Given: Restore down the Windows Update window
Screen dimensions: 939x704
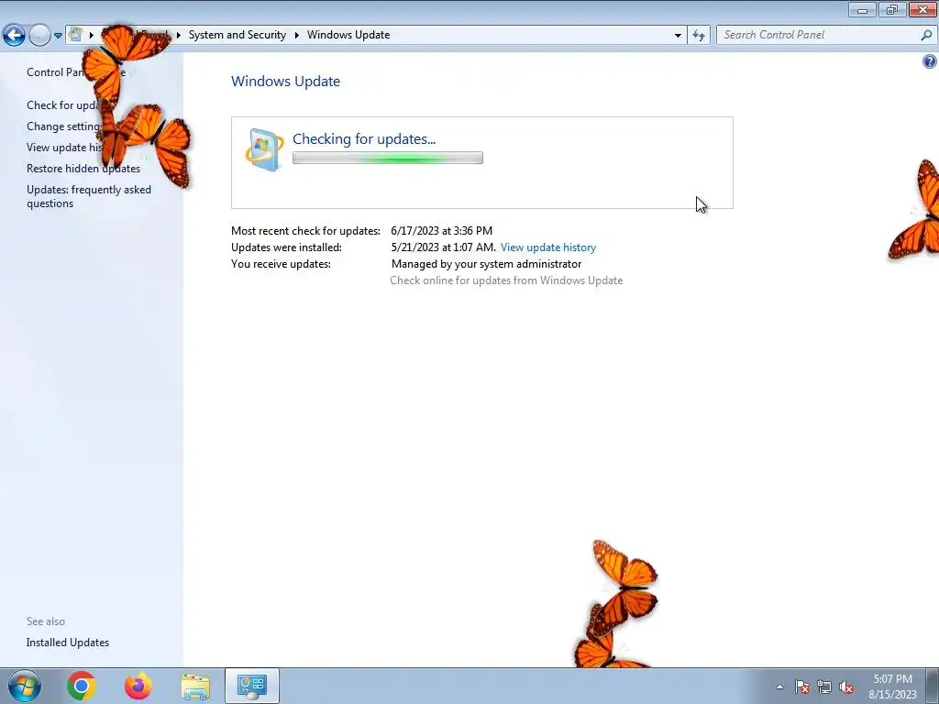Looking at the screenshot, I should 892,9.
